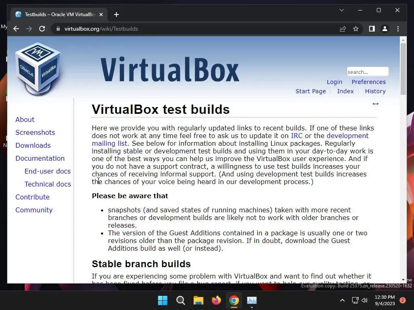Show hidden system tray icons
The width and height of the screenshot is (414, 310).
tap(342, 300)
